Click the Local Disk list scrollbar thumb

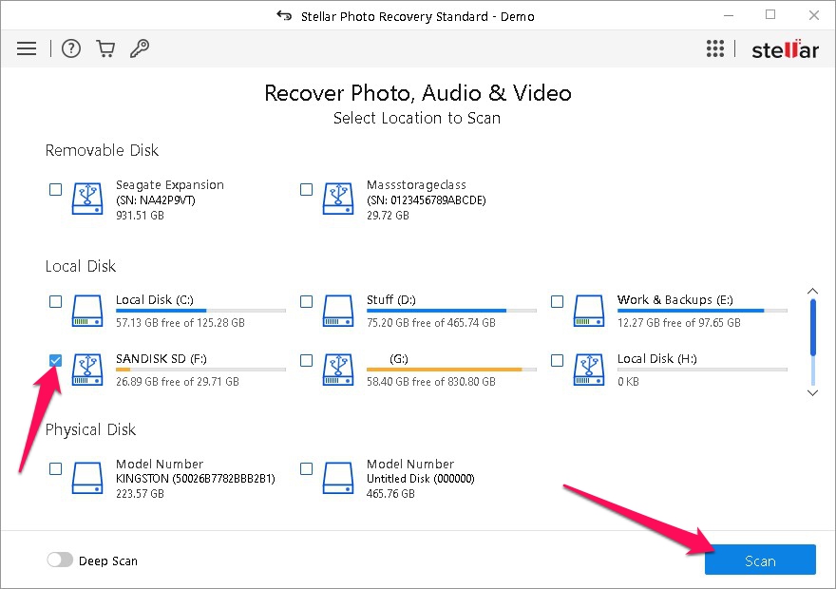812,328
